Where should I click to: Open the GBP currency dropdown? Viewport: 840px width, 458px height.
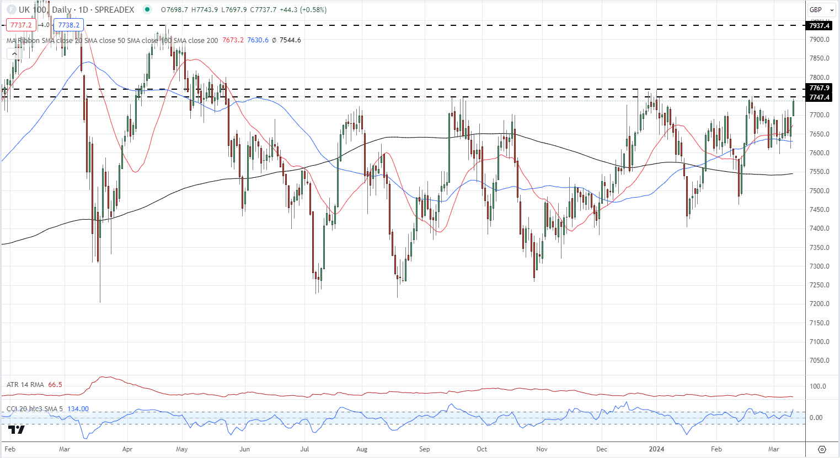[821, 9]
